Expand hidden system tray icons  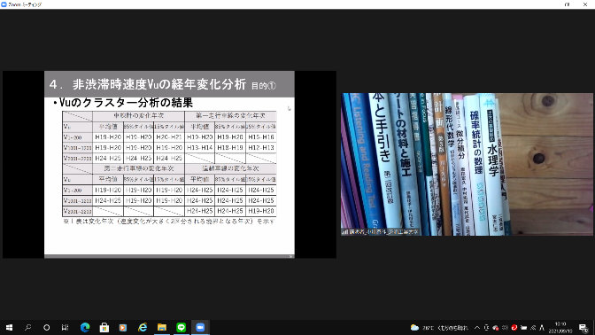coord(477,327)
